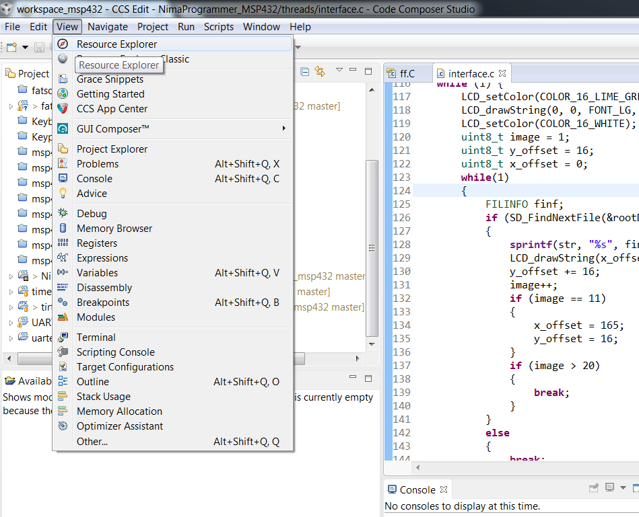639x517 pixels.
Task: Click the Target Configurations icon
Action: tap(63, 367)
